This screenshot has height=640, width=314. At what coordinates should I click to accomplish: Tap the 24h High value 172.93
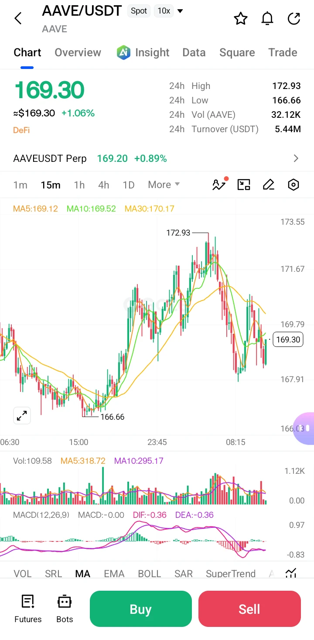click(x=287, y=86)
